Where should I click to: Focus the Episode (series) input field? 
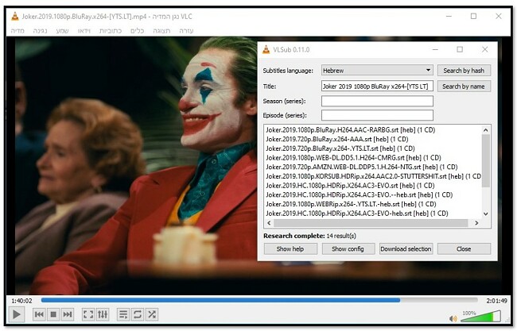(377, 115)
